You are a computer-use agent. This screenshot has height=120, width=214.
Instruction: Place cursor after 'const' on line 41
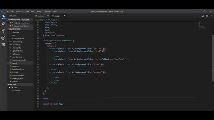[48, 99]
